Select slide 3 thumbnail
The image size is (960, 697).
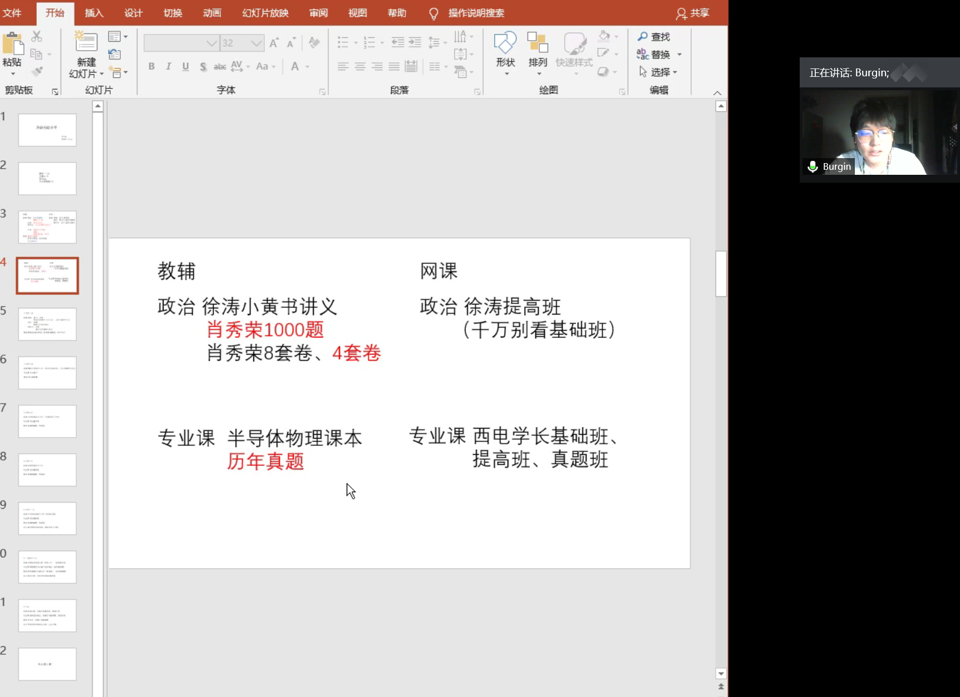[x=47, y=227]
